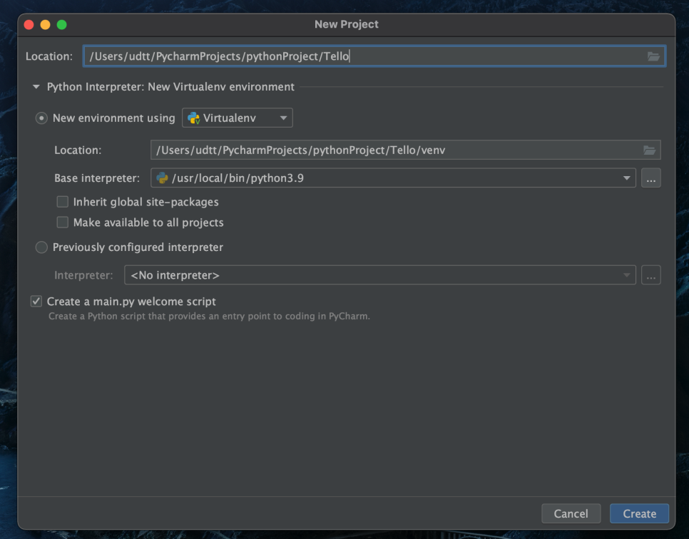Viewport: 689px width, 539px height.
Task: Select Previously configured interpreter radio button
Action: (x=41, y=247)
